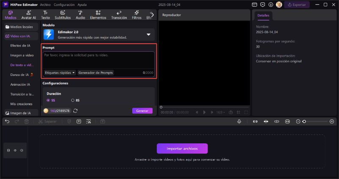Show more tabs with right chevron
This screenshot has width=339, height=179.
(153, 15)
